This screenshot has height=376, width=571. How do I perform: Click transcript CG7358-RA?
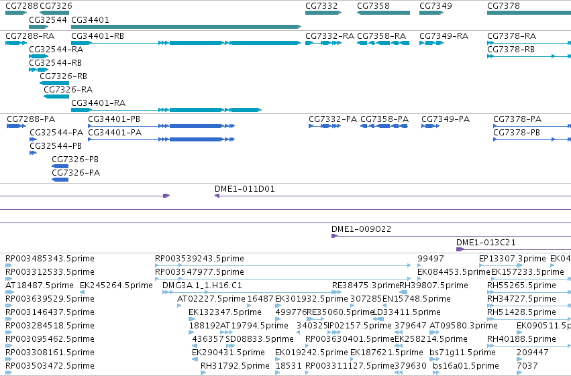381,36
